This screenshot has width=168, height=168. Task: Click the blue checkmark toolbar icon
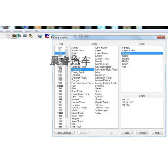coord(40,36)
